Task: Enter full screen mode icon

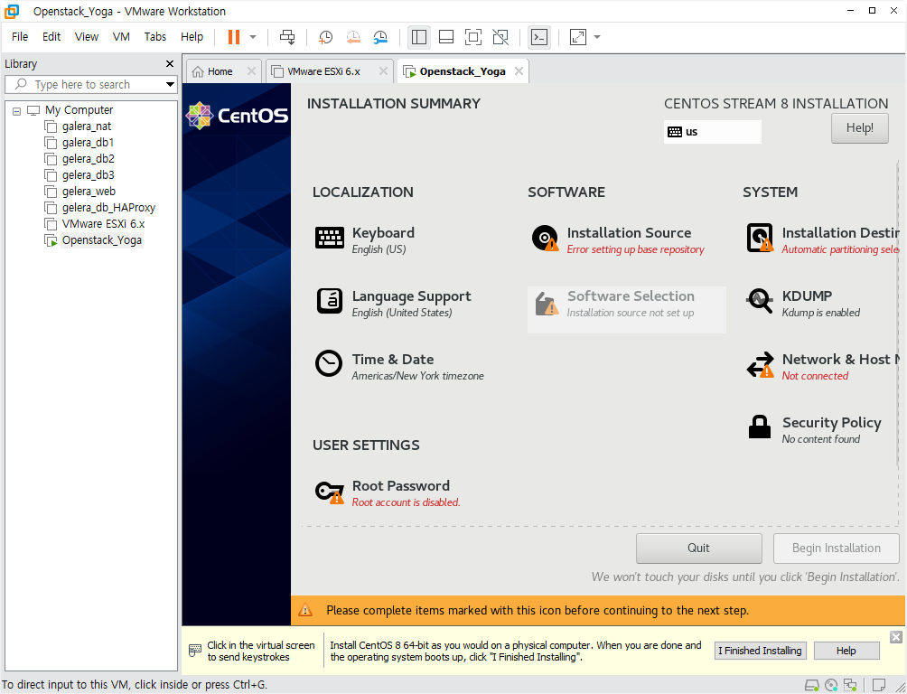Action: (x=473, y=37)
